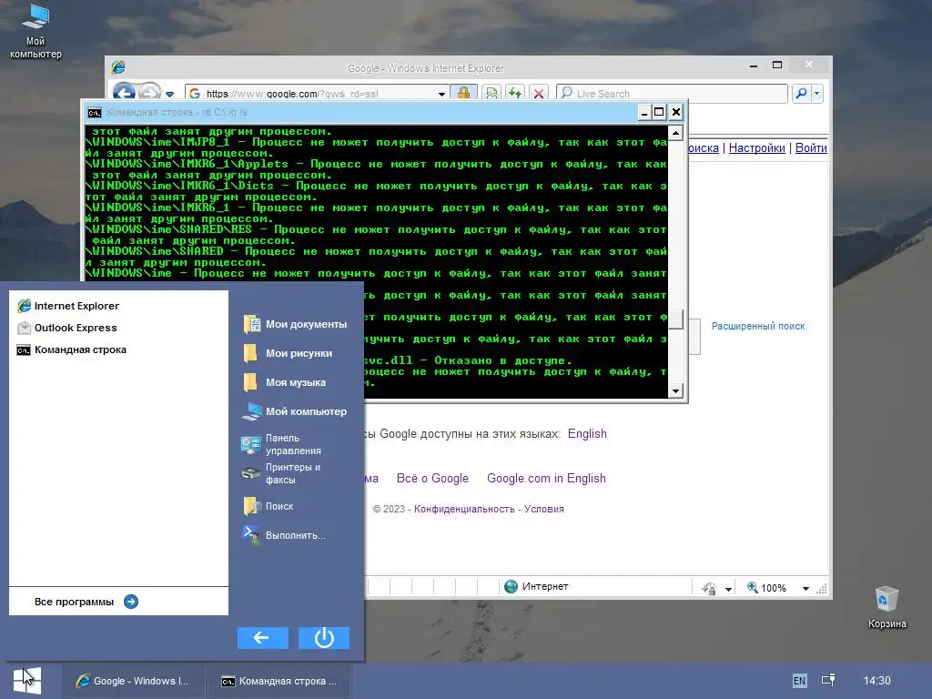Click the taskbar clock 14:30
This screenshot has height=699, width=932.
[876, 681]
